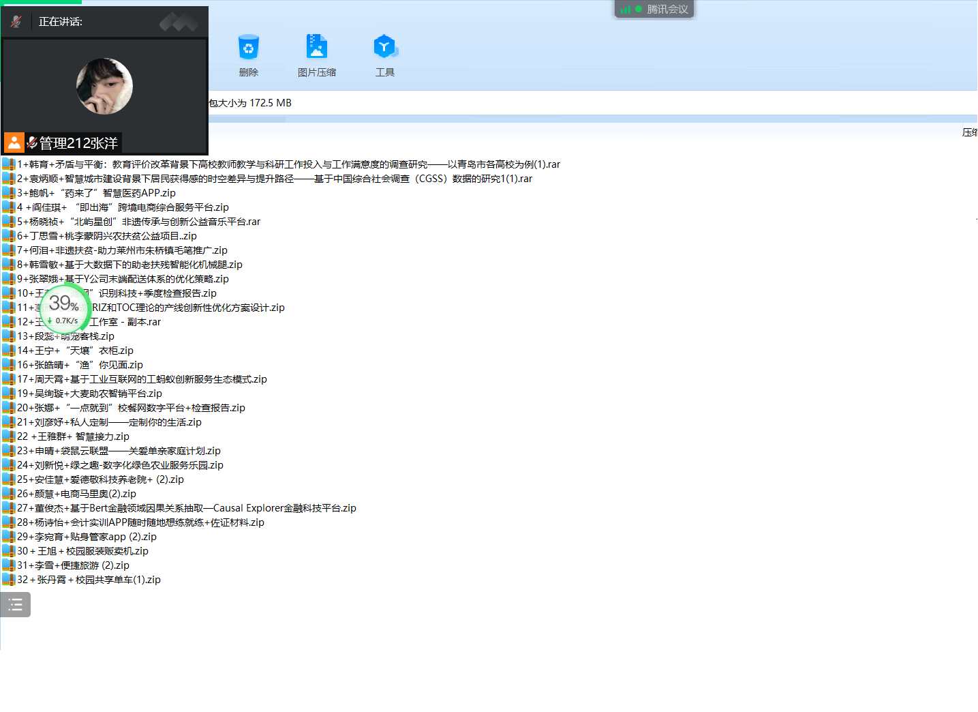Select 27+董俊杰 Causal Explorer金融科技平台.zip
The width and height of the screenshot is (978, 712).
pyautogui.click(x=186, y=508)
